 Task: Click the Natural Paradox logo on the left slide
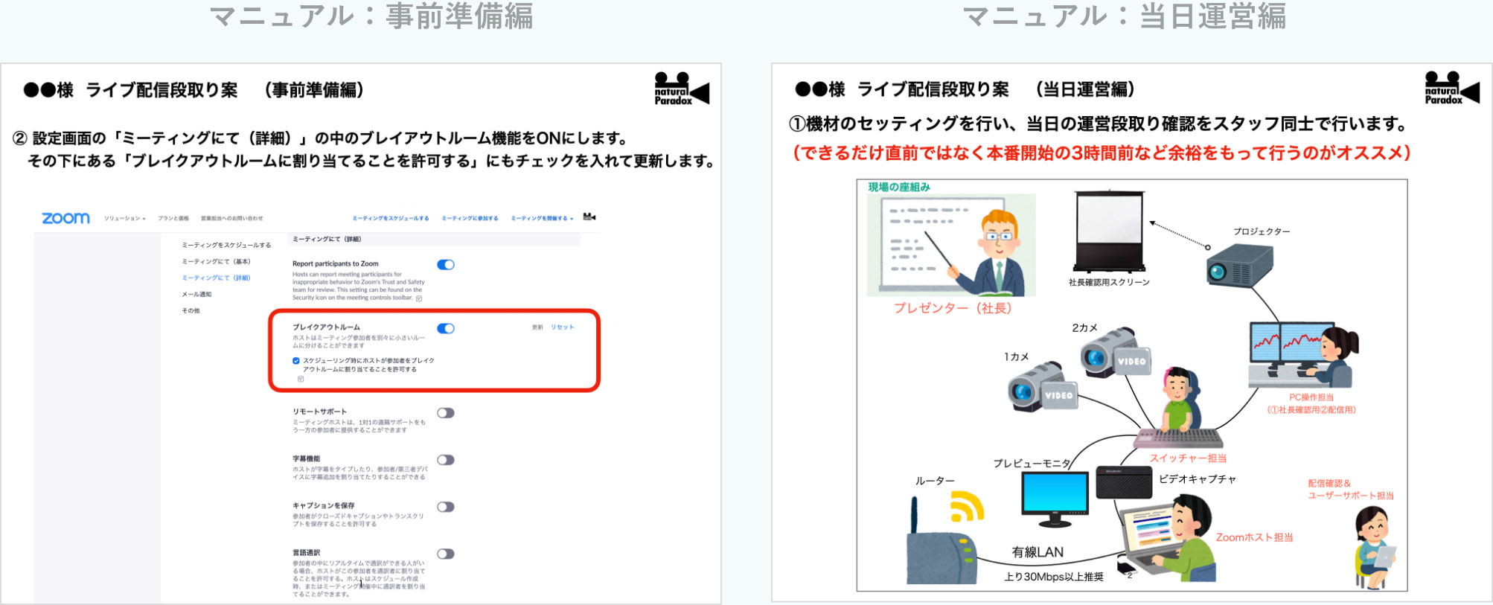tap(681, 89)
